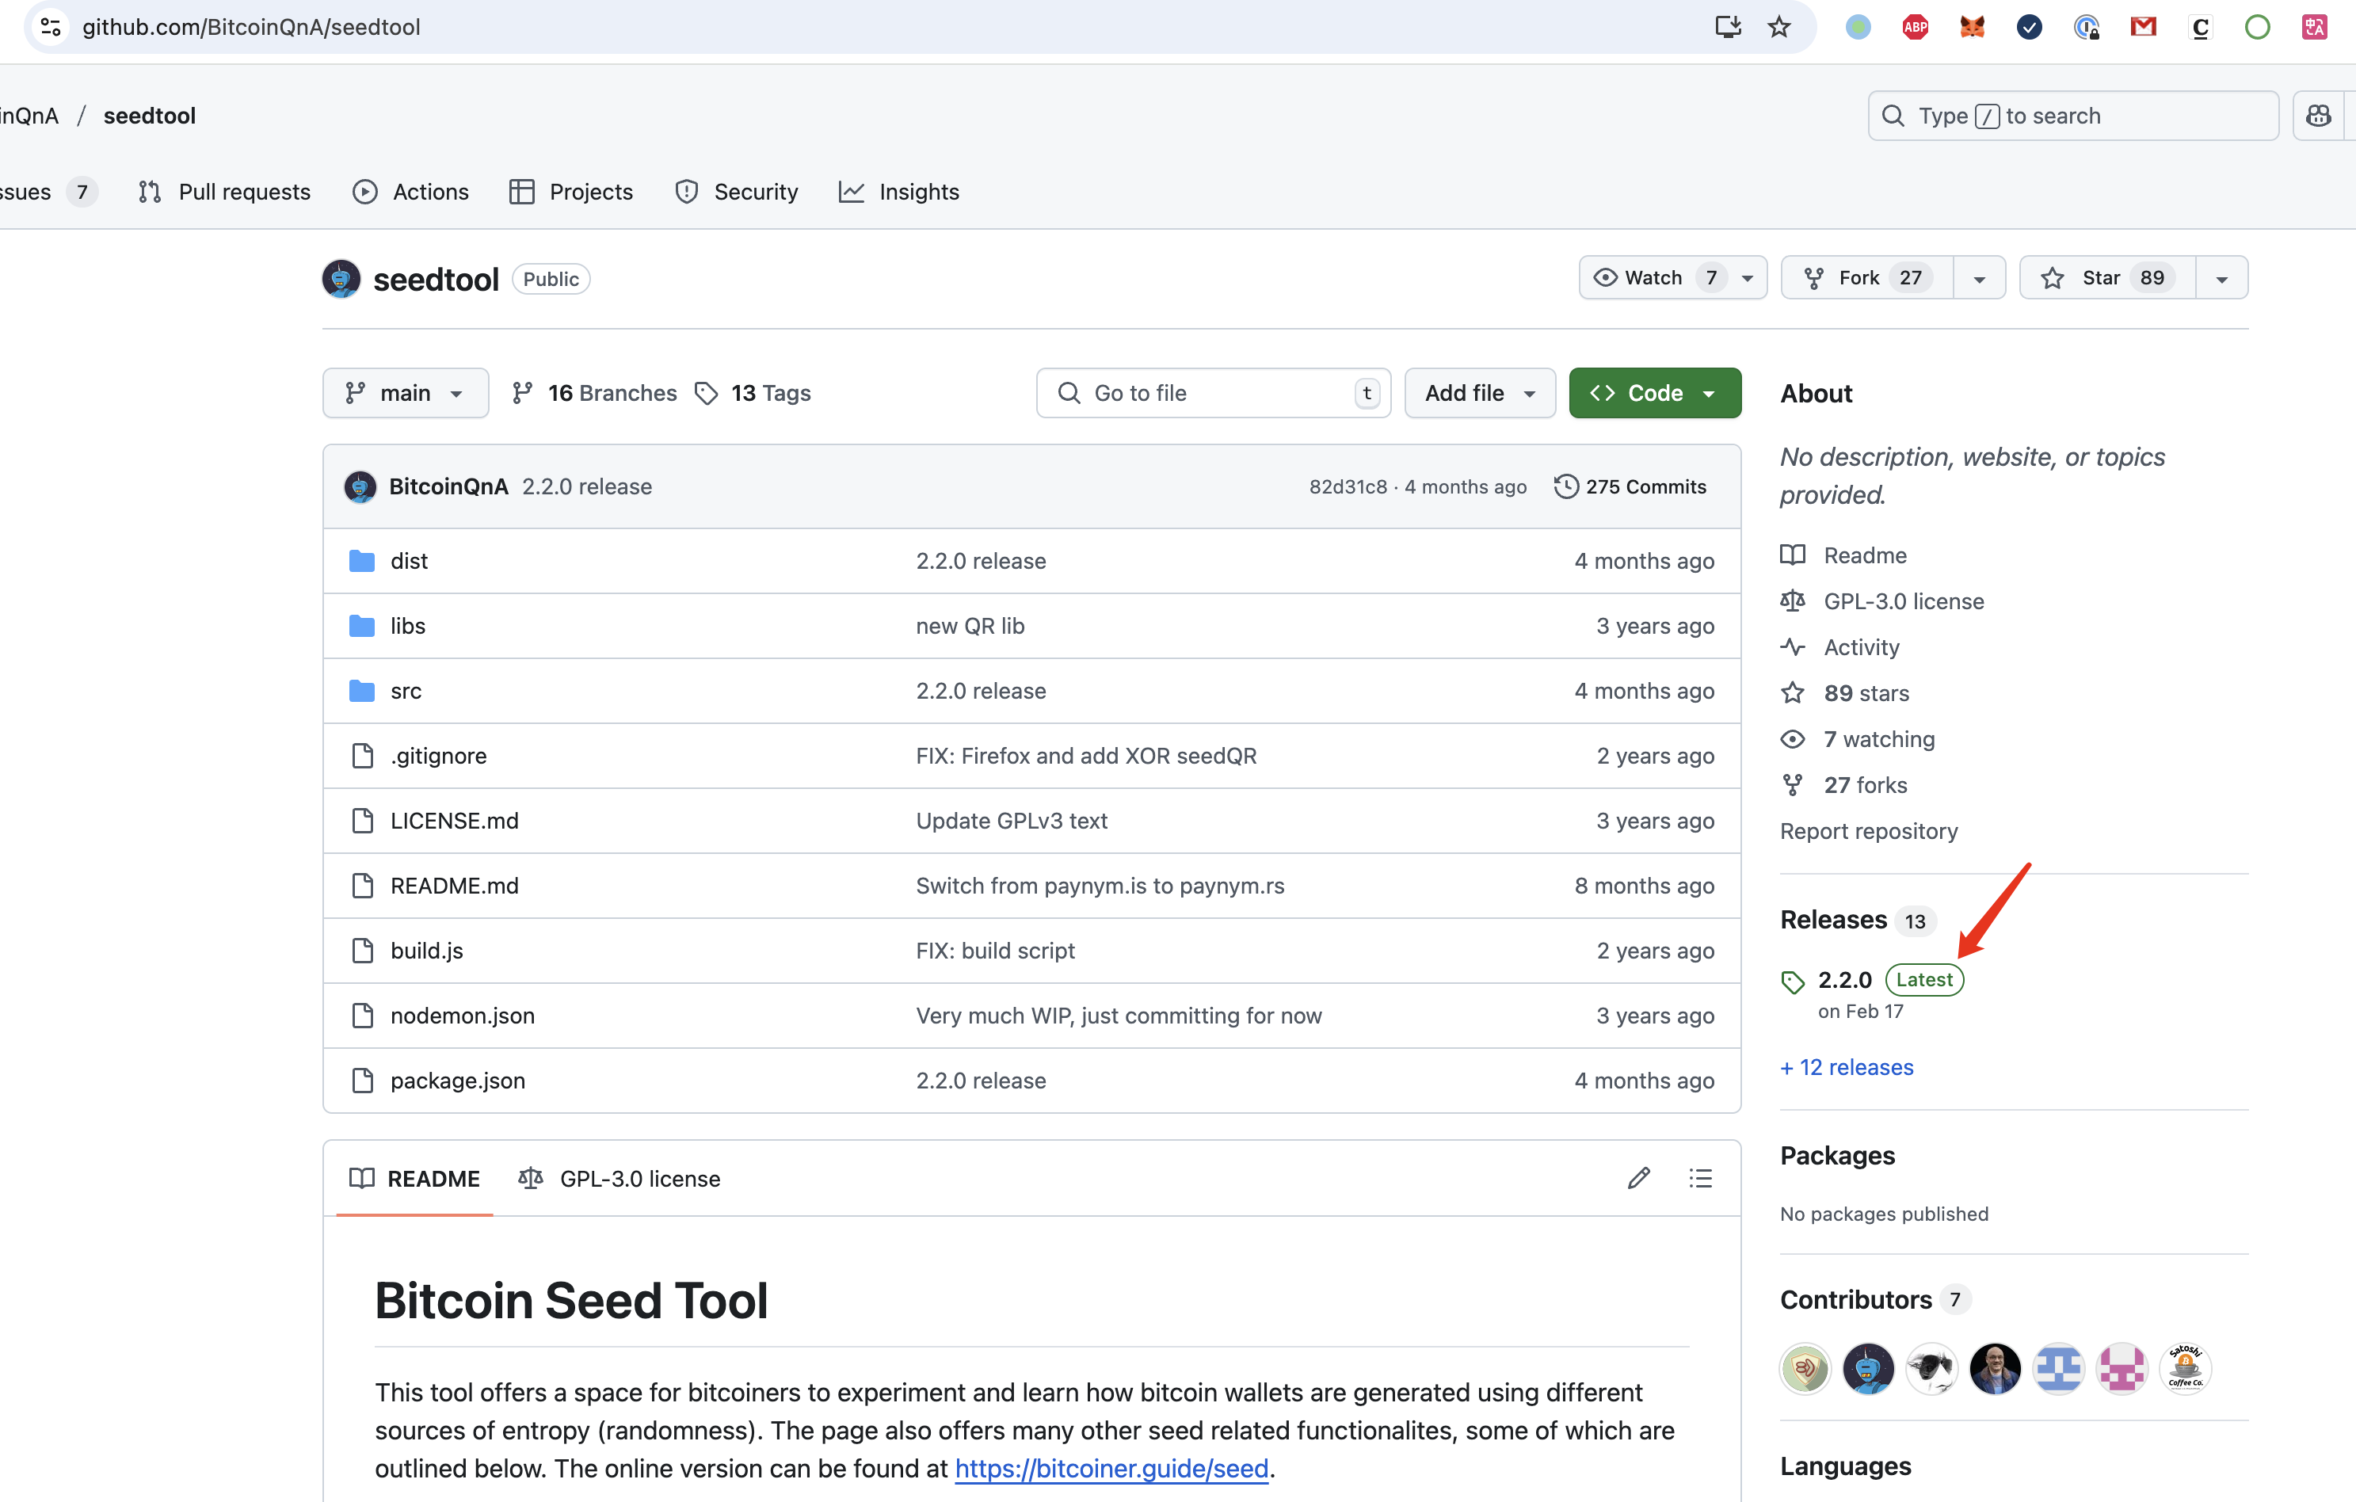The width and height of the screenshot is (2356, 1502).
Task: Expand the Star lists arrow
Action: coord(2222,278)
